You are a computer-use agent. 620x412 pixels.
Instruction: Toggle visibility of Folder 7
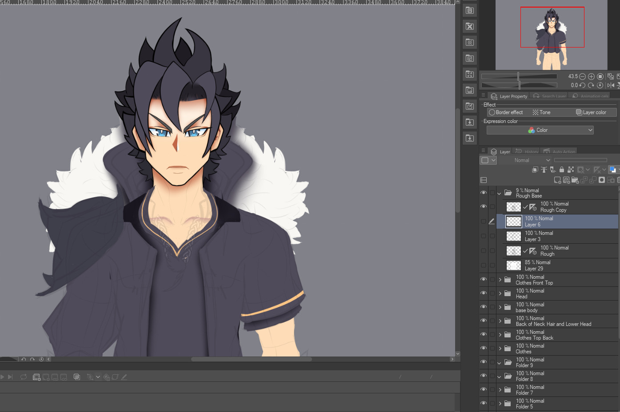click(484, 389)
